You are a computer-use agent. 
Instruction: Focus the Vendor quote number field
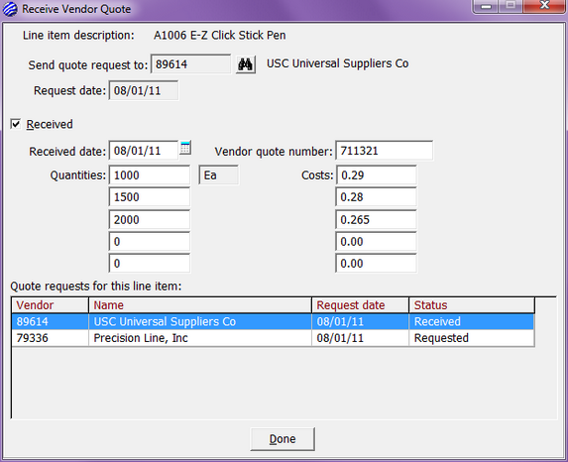tap(384, 151)
